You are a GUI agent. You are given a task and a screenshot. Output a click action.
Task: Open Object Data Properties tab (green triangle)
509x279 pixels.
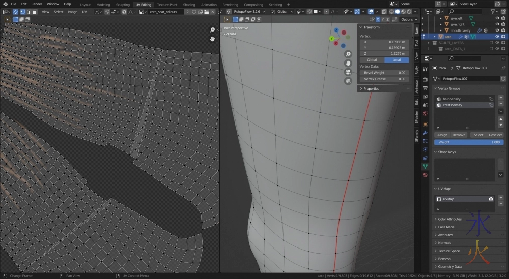pyautogui.click(x=425, y=166)
